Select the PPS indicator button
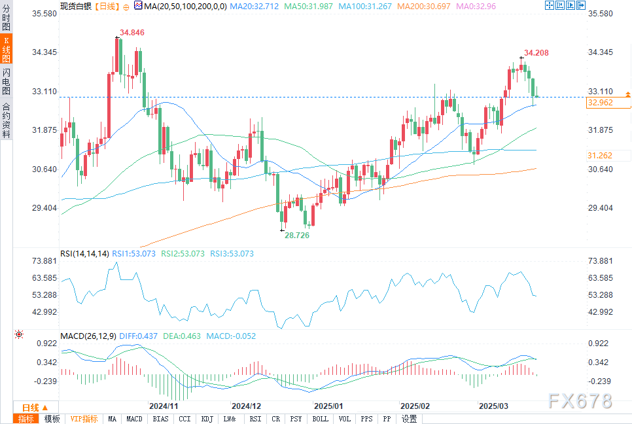This screenshot has height=424, width=632. 366,419
